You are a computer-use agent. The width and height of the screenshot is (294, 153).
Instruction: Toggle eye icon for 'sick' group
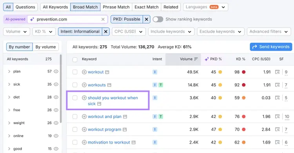56,84
